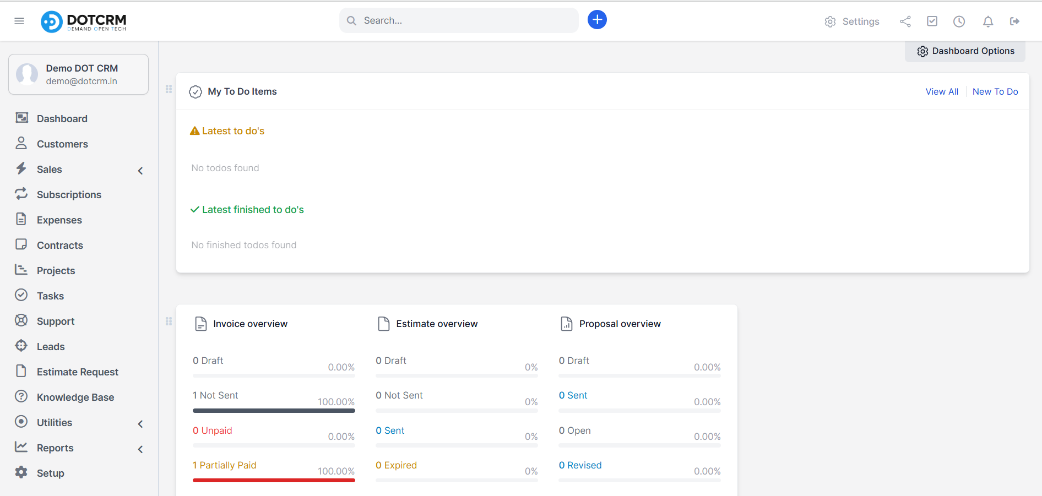
Task: Click the DOTCRM logo
Action: (x=84, y=21)
